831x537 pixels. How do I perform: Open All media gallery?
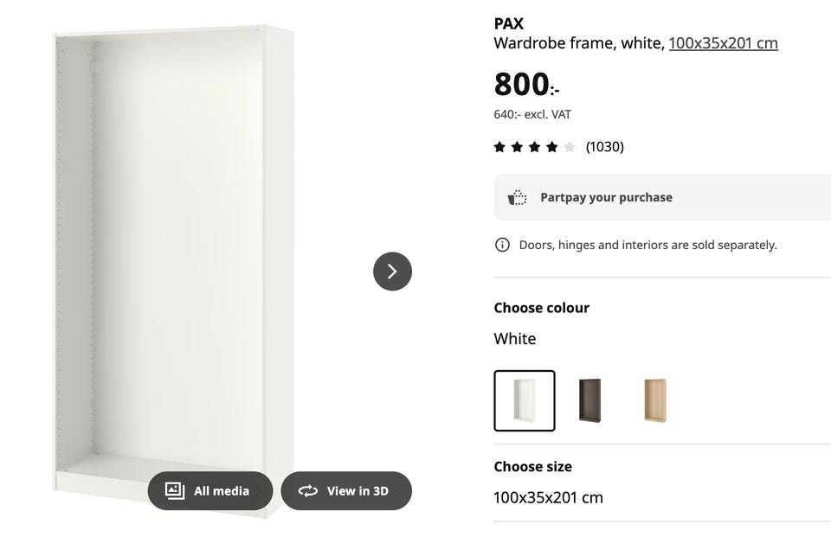[x=209, y=491]
